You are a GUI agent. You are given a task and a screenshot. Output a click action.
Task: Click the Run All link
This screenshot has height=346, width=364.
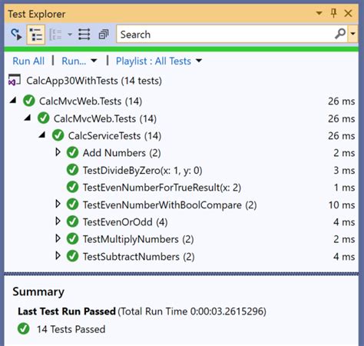[28, 61]
